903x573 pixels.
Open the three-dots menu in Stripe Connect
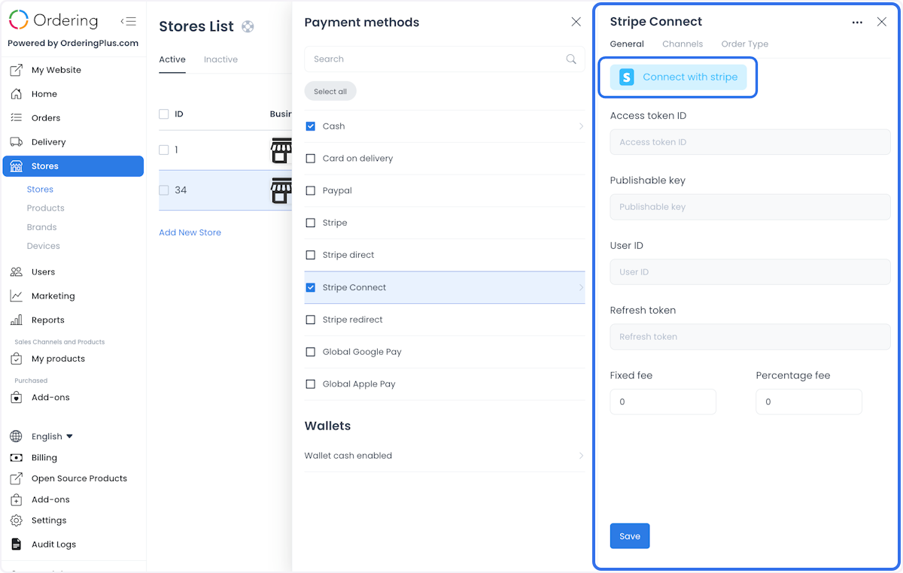(857, 23)
